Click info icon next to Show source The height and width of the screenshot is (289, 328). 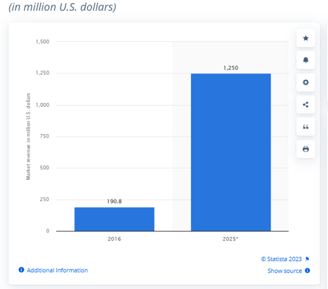[x=307, y=271]
